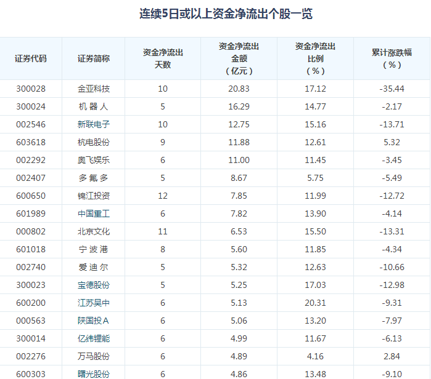Image resolution: width=431 pixels, height=379 pixels.
Task: Click outflow days 8 for 宁波港
Action: pos(163,249)
